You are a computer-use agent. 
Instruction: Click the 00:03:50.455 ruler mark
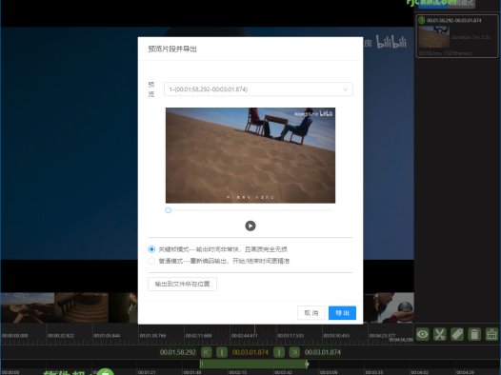[336, 336]
